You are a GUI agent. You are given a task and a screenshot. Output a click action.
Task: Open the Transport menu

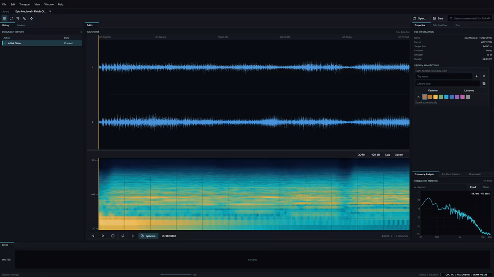tap(24, 4)
